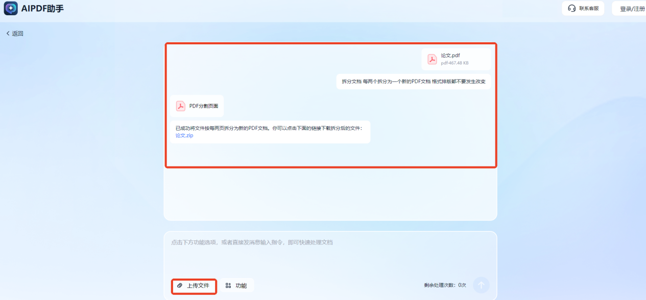Viewport: 646px width, 300px height.
Task: Click the grid icon beside 功能
Action: pyautogui.click(x=228, y=286)
